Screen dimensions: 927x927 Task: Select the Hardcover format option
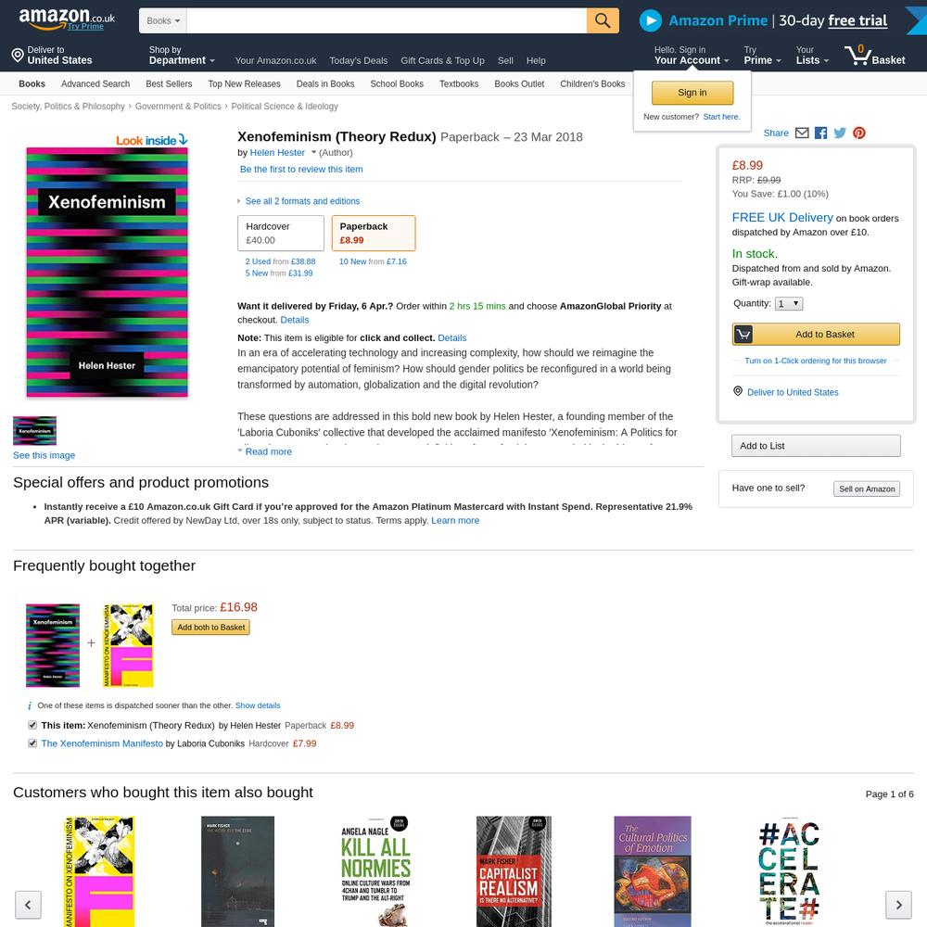coord(281,234)
